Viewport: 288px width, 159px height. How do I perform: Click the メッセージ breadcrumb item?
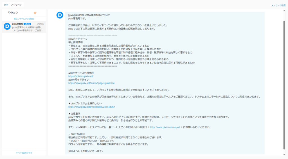(x=16, y=5)
